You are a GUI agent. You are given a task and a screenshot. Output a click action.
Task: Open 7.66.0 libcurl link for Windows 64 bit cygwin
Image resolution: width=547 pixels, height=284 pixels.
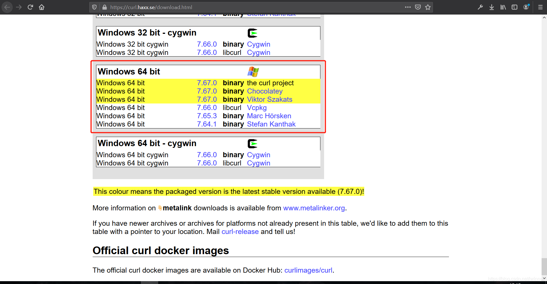[207, 163]
